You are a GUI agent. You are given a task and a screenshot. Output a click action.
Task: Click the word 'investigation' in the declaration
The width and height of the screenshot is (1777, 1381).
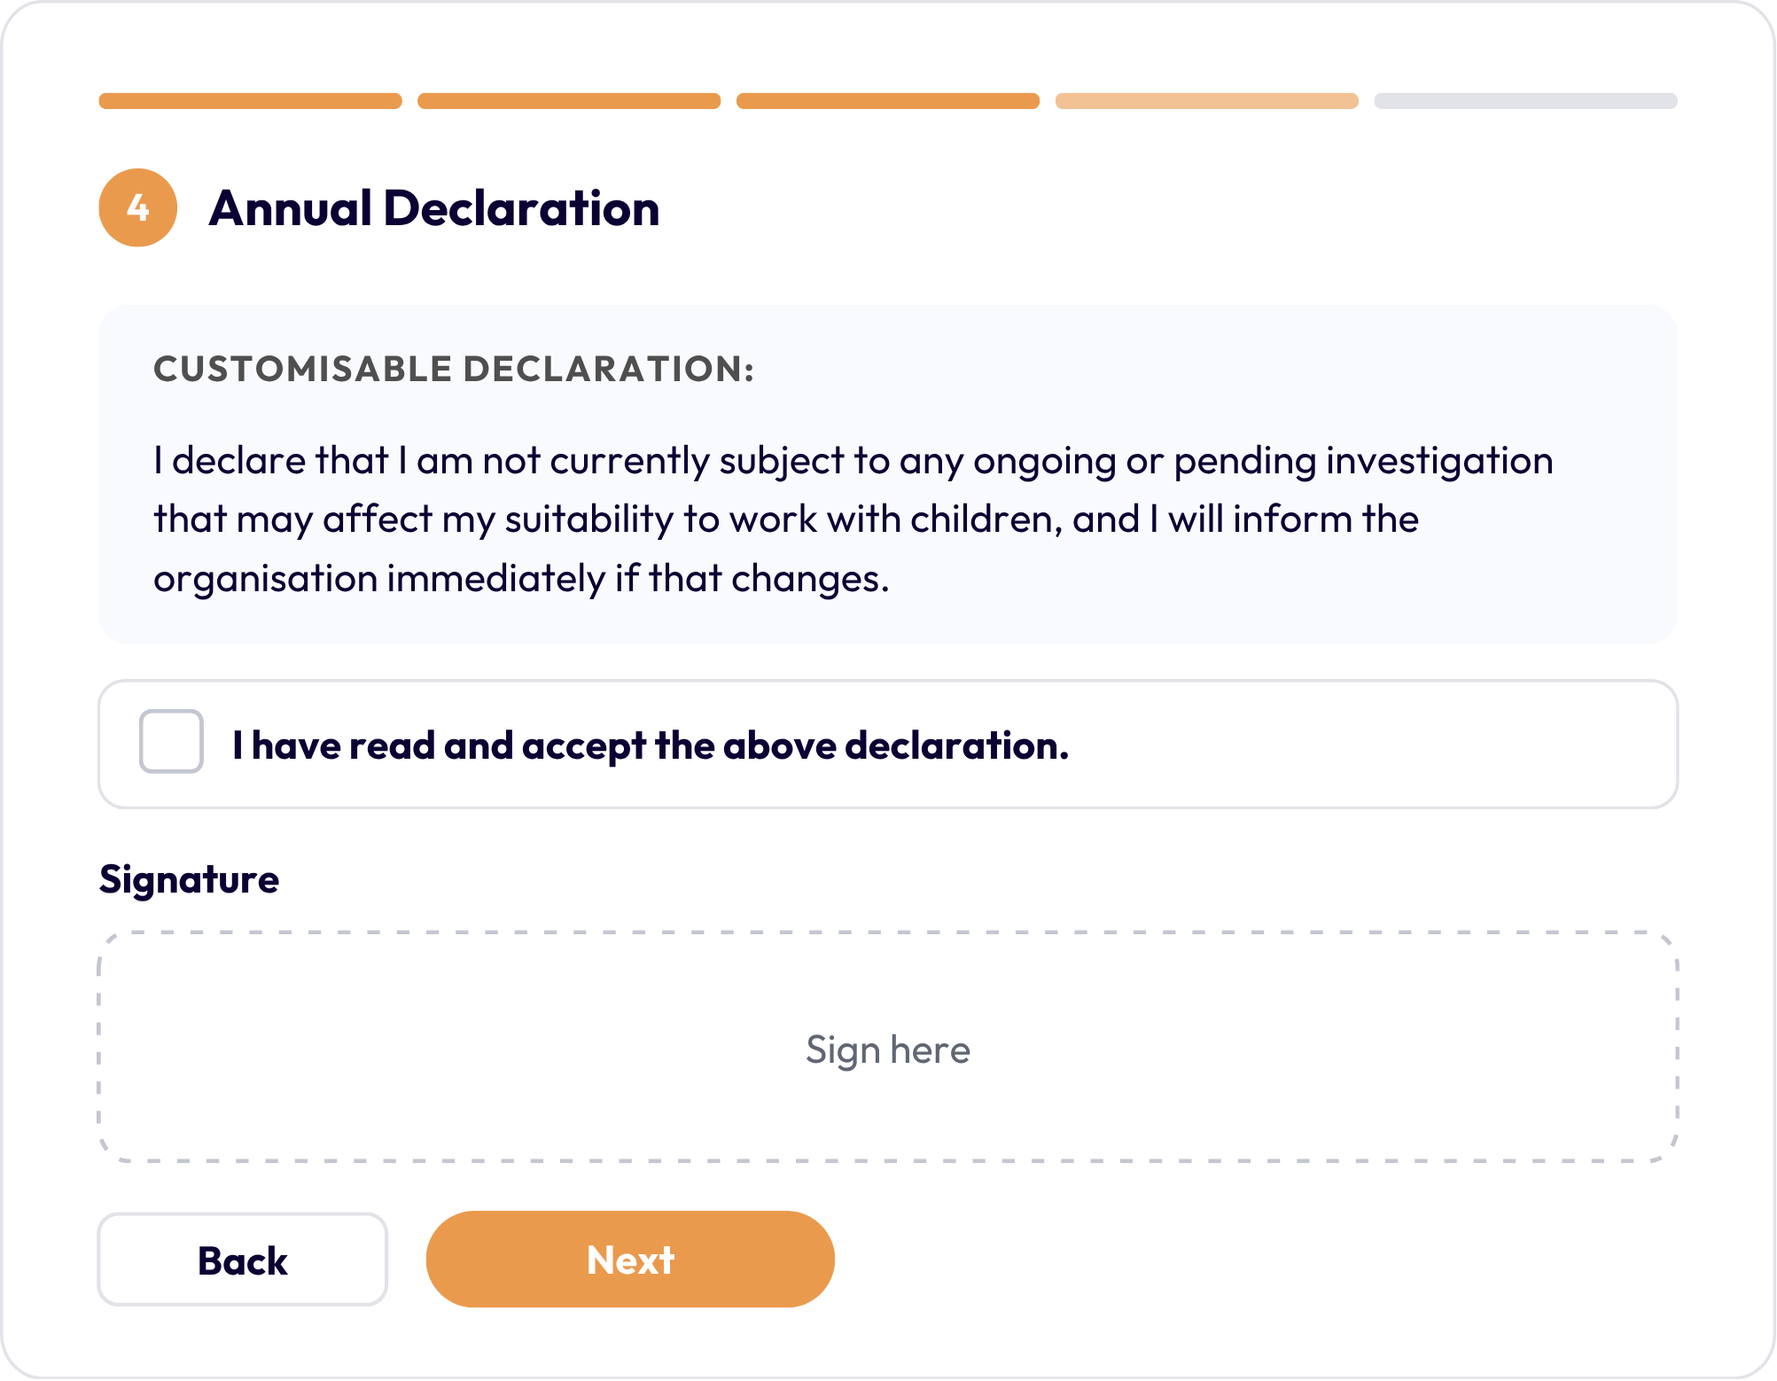1439,462
